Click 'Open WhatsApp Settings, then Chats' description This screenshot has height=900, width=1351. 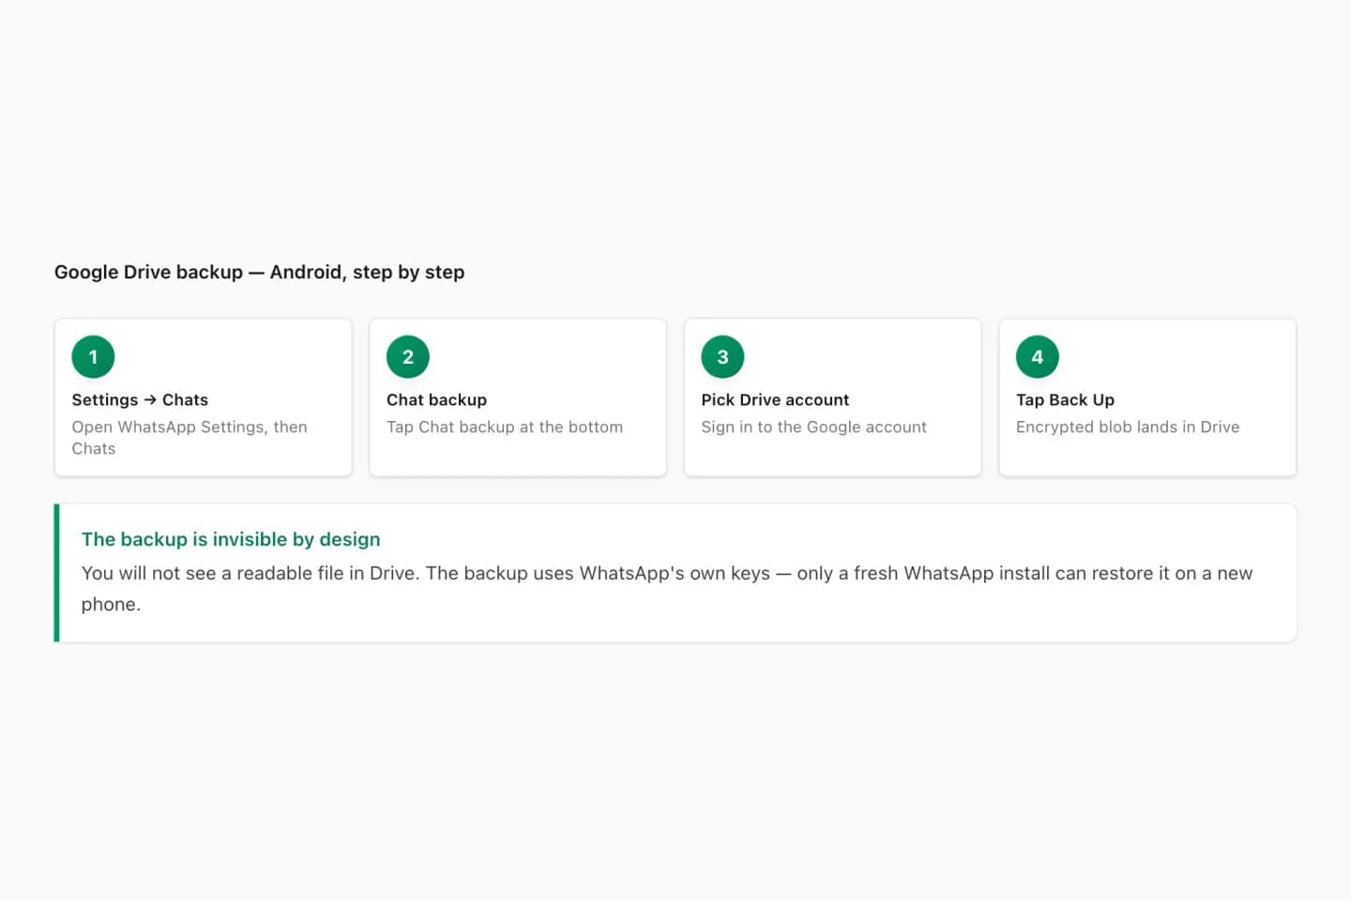pyautogui.click(x=190, y=438)
